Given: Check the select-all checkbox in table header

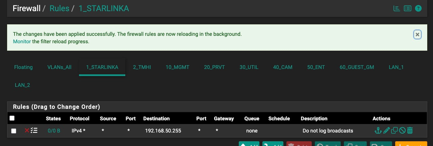Looking at the screenshot, I should [12, 118].
